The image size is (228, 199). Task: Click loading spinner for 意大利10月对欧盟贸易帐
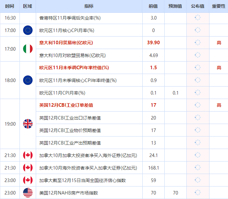[198, 55]
